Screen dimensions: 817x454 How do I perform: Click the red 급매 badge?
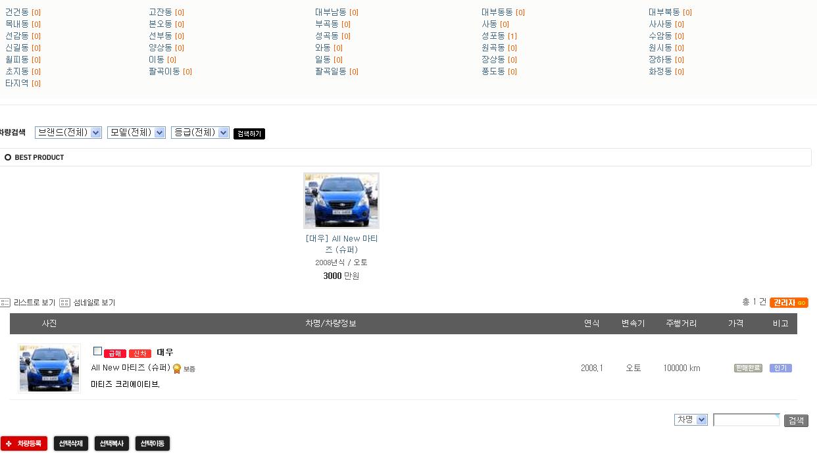tap(115, 353)
